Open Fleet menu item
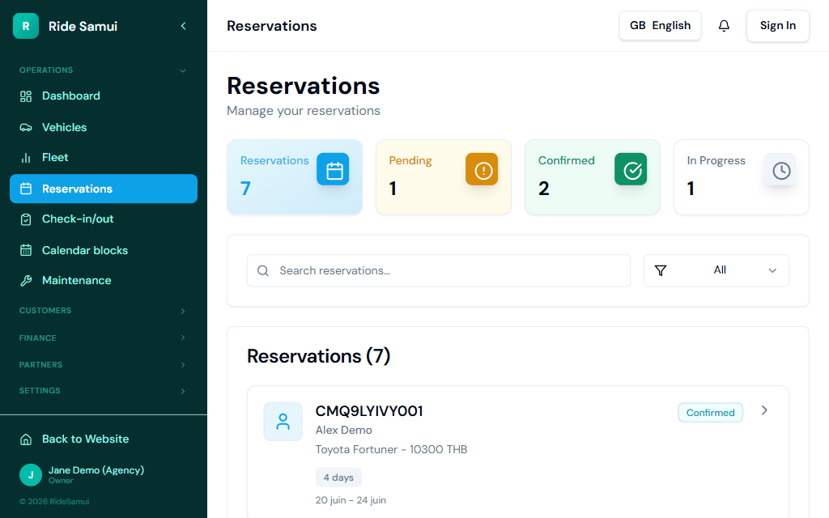 click(x=104, y=158)
